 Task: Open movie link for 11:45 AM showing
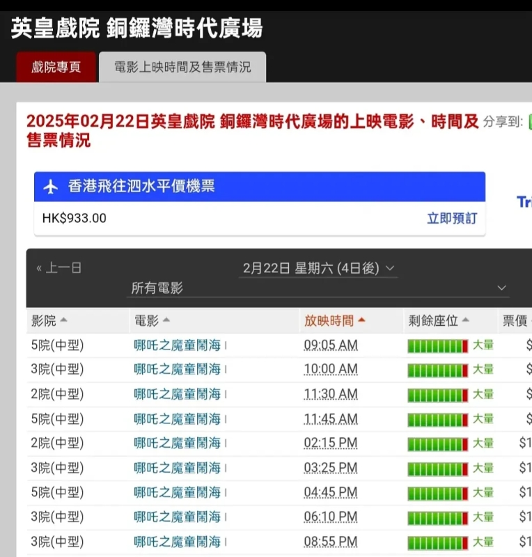pyautogui.click(x=178, y=419)
